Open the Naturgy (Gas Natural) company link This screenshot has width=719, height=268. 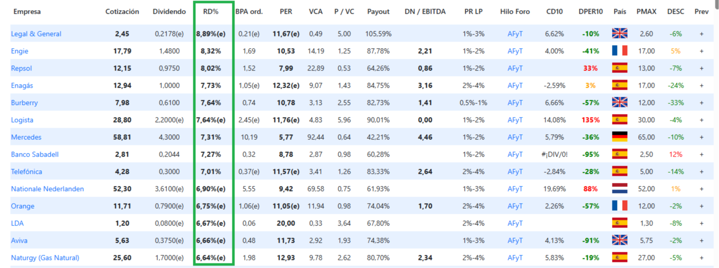point(45,258)
